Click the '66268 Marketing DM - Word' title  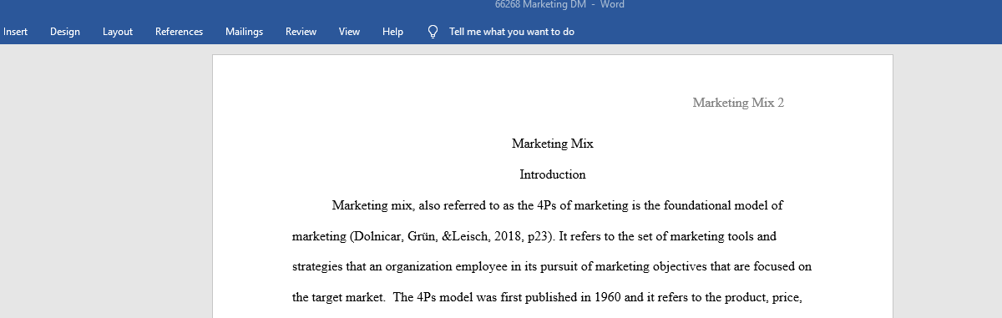coord(559,5)
